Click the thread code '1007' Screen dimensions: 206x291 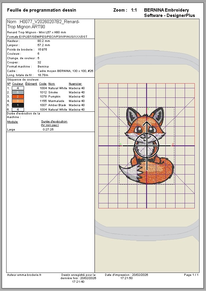click(x=43, y=105)
